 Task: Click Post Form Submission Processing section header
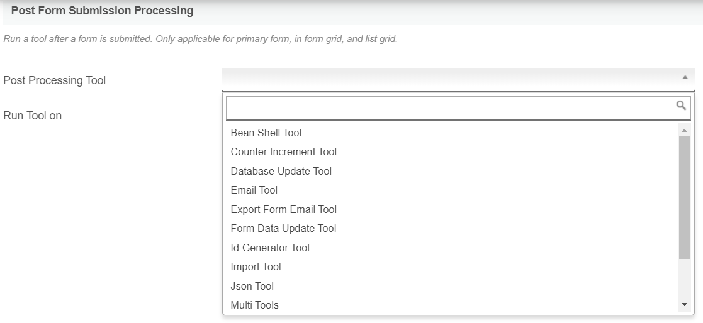[x=103, y=11]
